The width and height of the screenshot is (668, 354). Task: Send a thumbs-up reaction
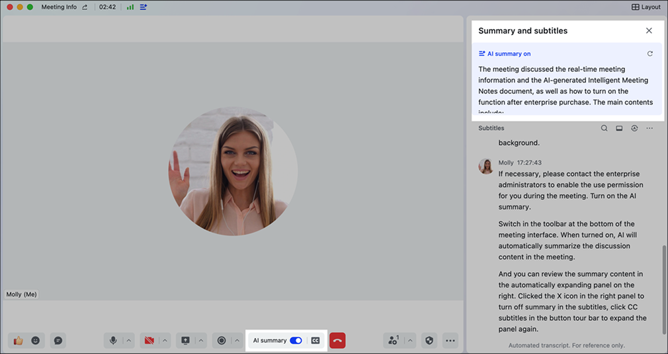[18, 341]
